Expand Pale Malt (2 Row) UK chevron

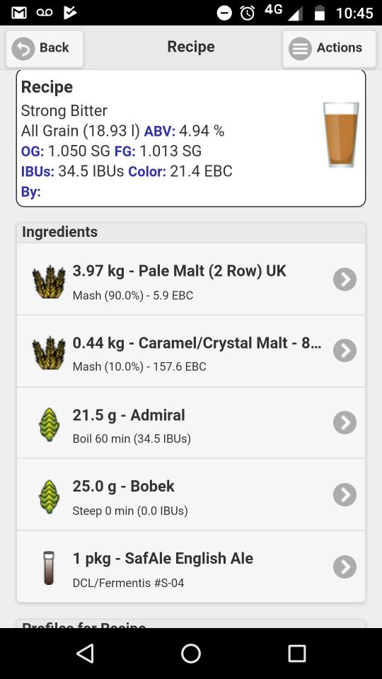345,279
